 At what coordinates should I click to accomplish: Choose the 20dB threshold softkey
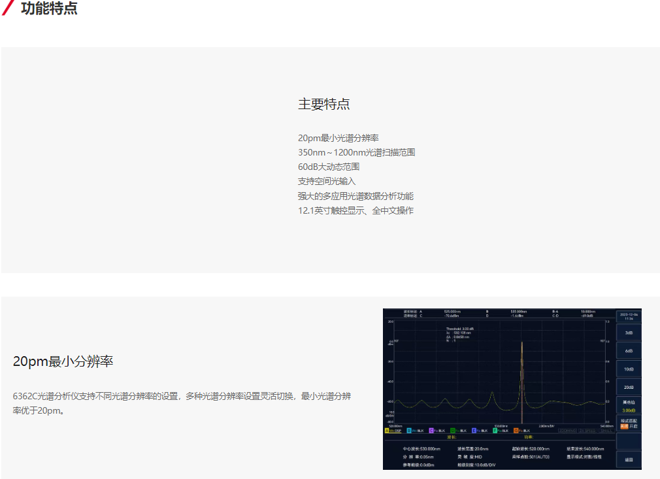(x=628, y=388)
